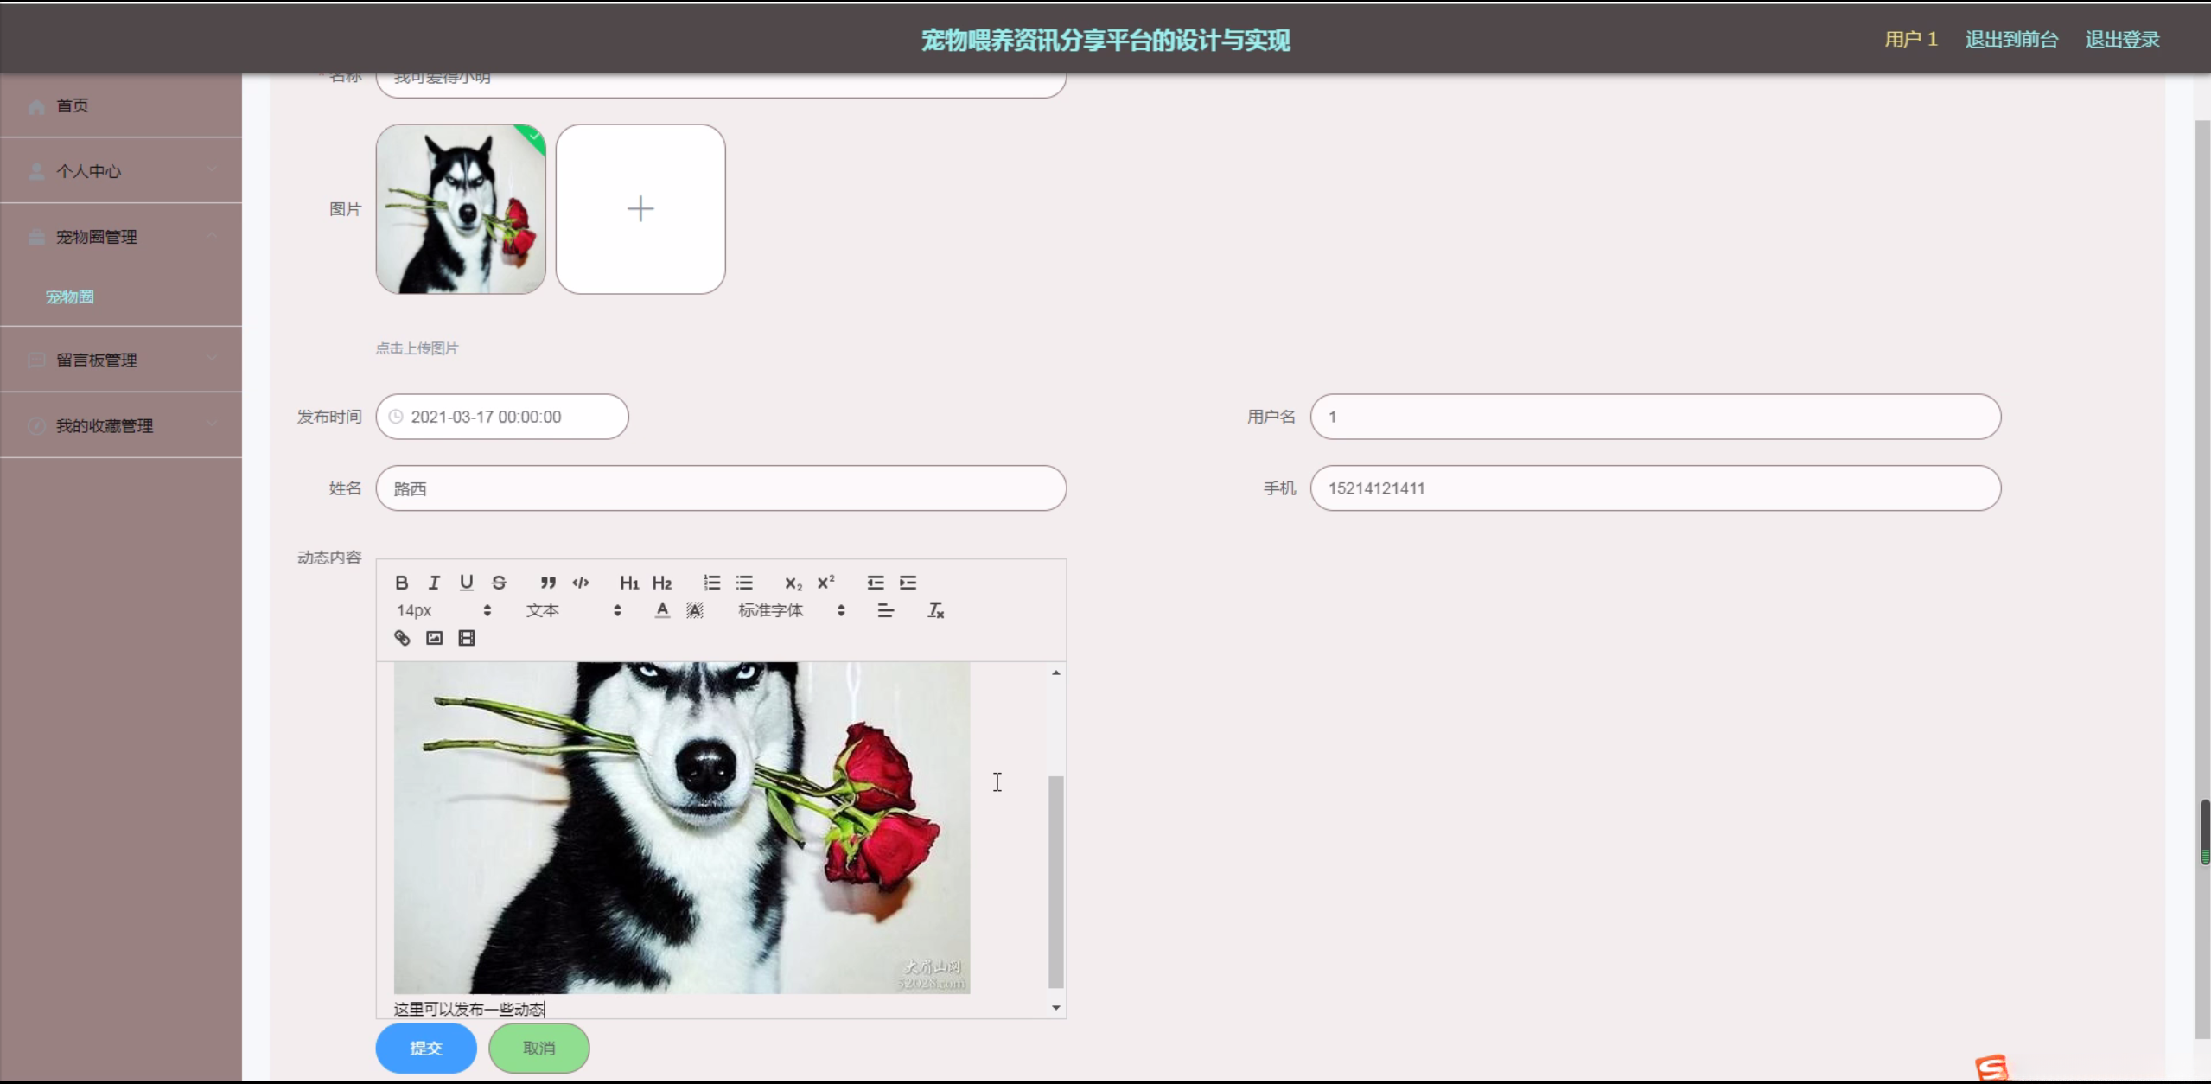Insert image via editor image icon
Screen dimensions: 2211x1084
[x=434, y=638]
